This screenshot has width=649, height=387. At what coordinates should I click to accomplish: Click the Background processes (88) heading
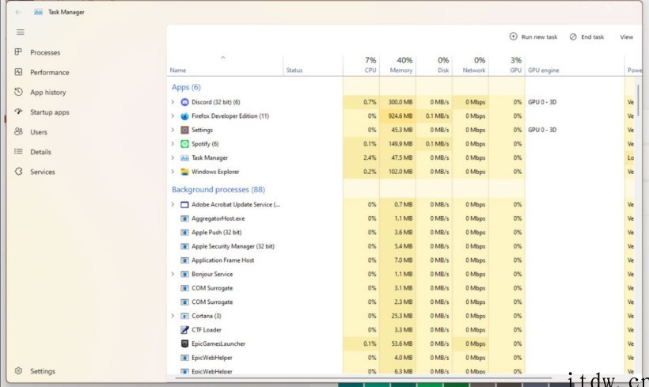coord(218,190)
